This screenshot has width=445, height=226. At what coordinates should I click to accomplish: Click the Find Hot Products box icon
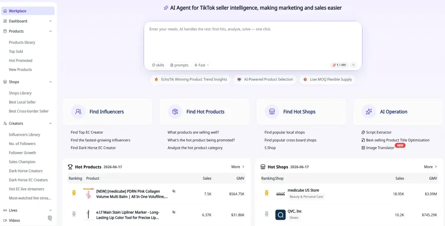[x=175, y=112]
